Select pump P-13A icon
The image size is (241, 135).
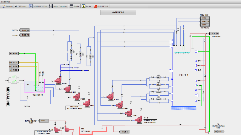58,81
